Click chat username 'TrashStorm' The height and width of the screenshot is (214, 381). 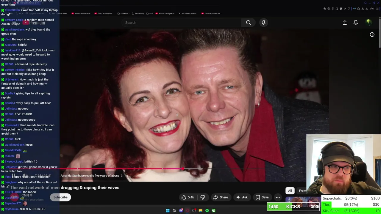click(12, 10)
